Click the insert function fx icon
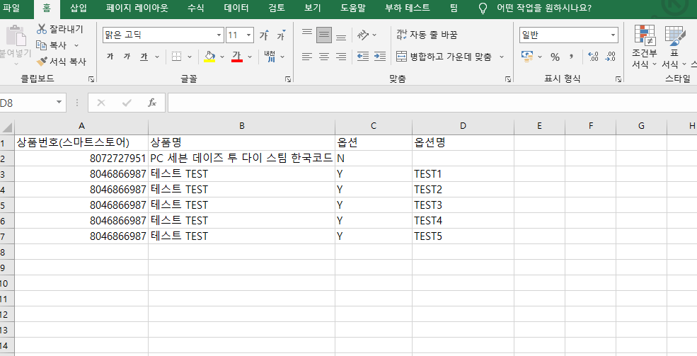The image size is (697, 356). click(151, 103)
